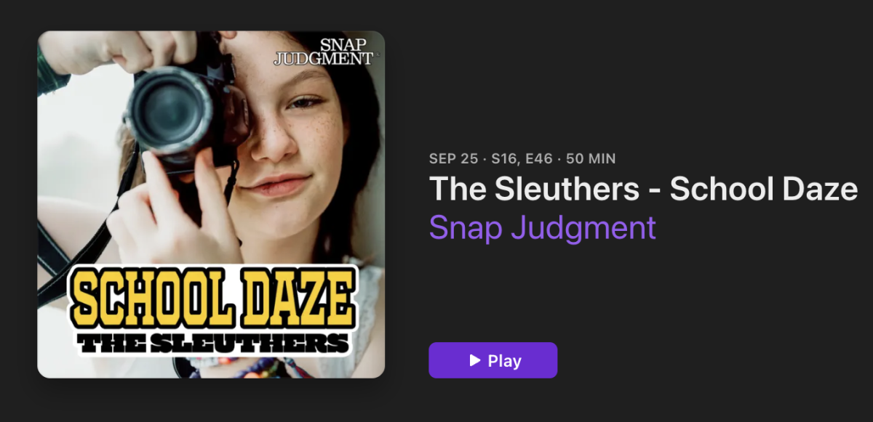Open the School Daze episode artwork thumbnail

211,204
